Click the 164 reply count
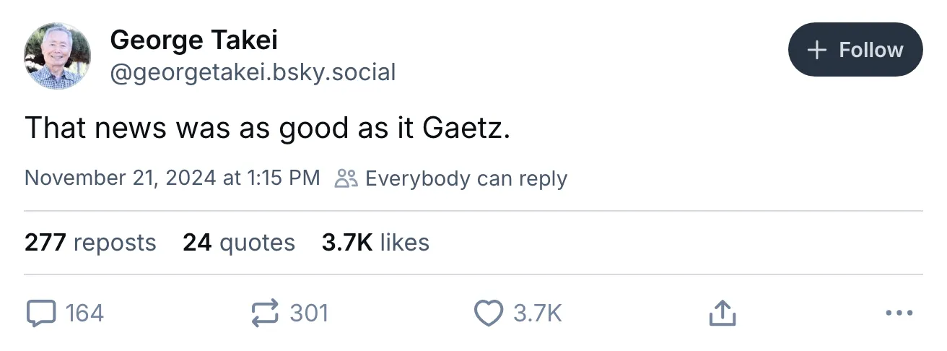This screenshot has width=947, height=351. [x=84, y=313]
